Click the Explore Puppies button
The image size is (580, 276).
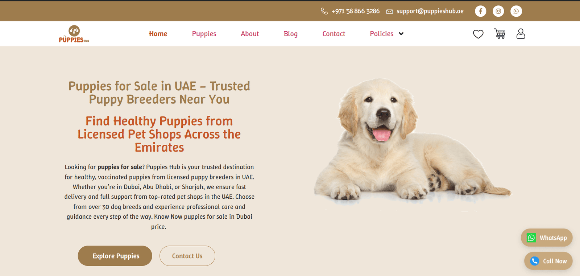[x=115, y=256]
